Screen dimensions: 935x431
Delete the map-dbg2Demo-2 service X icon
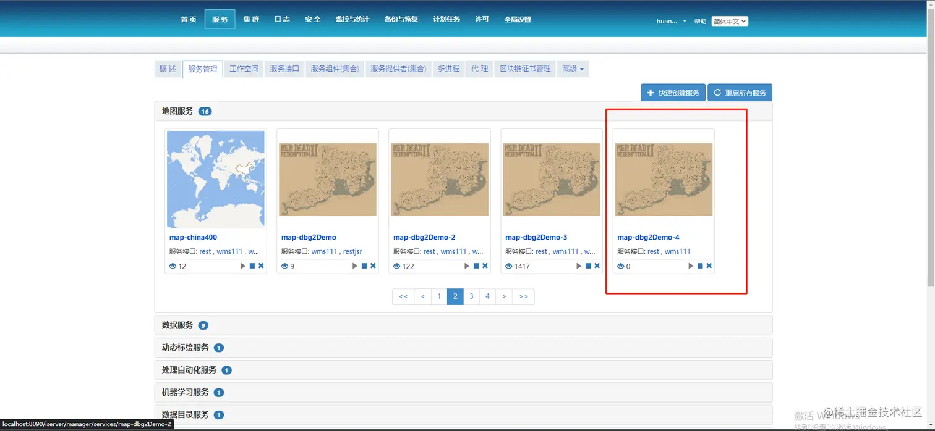coord(485,266)
